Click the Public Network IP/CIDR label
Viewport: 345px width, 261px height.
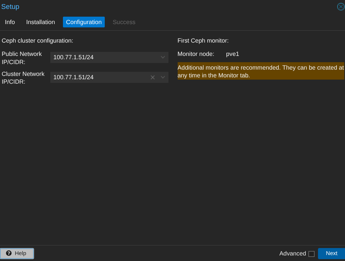(22, 58)
